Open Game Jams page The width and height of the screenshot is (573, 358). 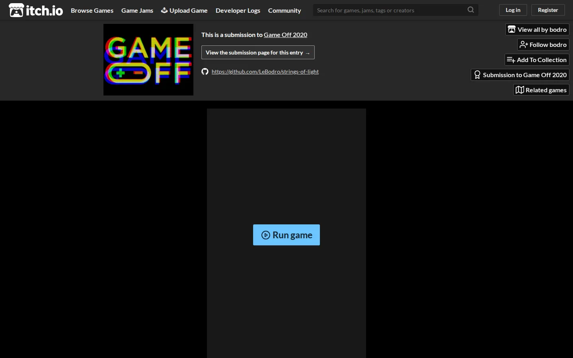[137, 10]
